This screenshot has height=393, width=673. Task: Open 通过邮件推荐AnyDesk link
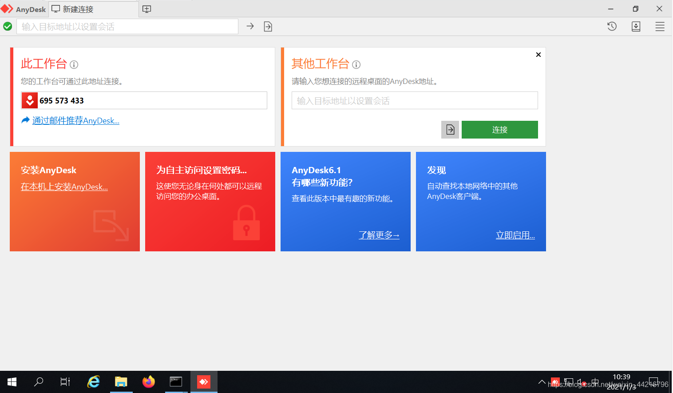click(76, 120)
